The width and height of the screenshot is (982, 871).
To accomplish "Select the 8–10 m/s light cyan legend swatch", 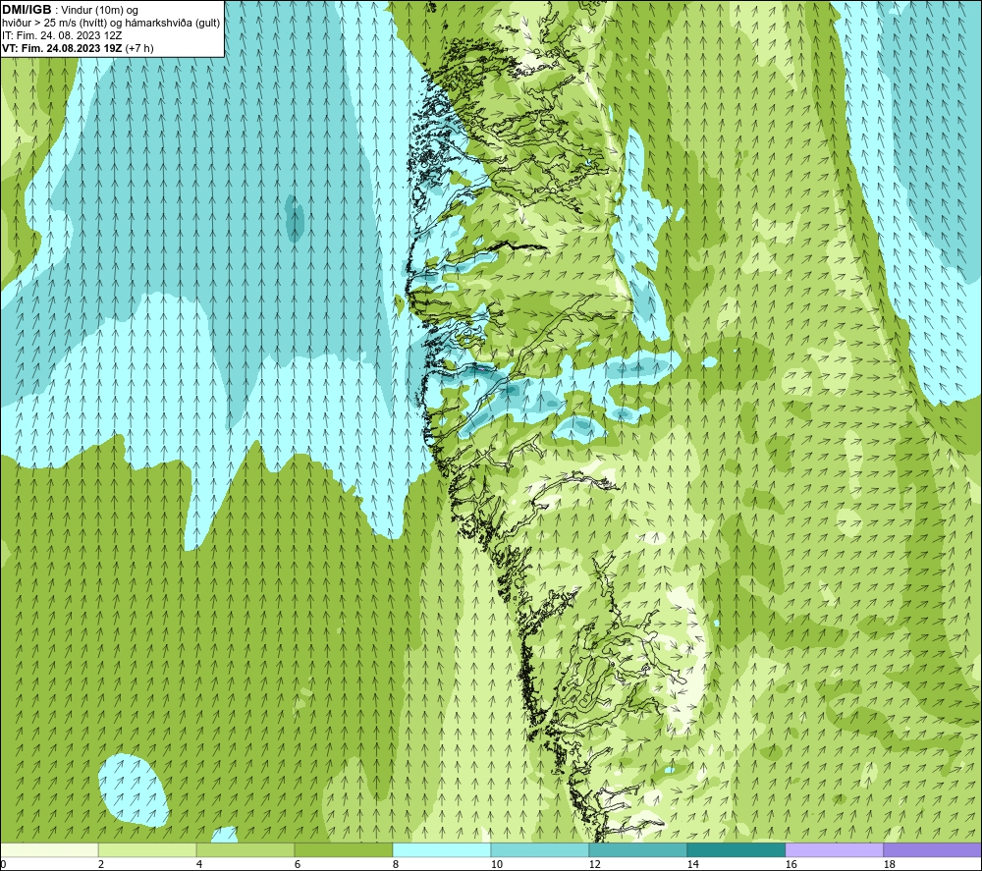I will click(442, 850).
